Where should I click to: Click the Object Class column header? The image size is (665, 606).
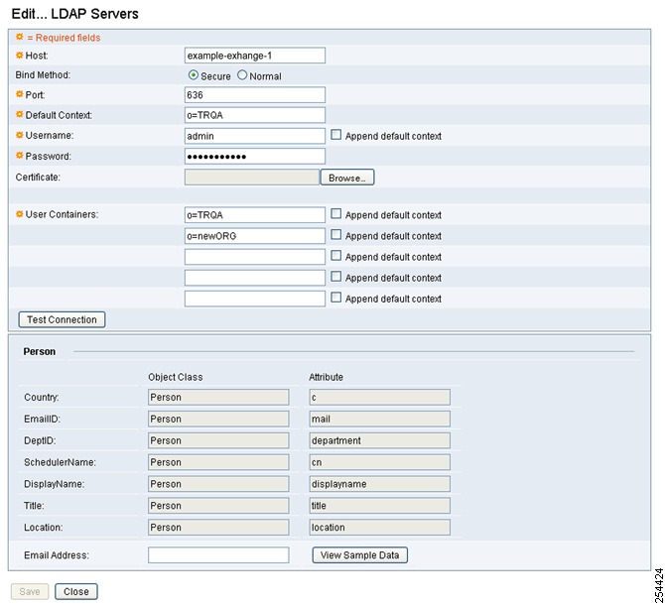(176, 377)
